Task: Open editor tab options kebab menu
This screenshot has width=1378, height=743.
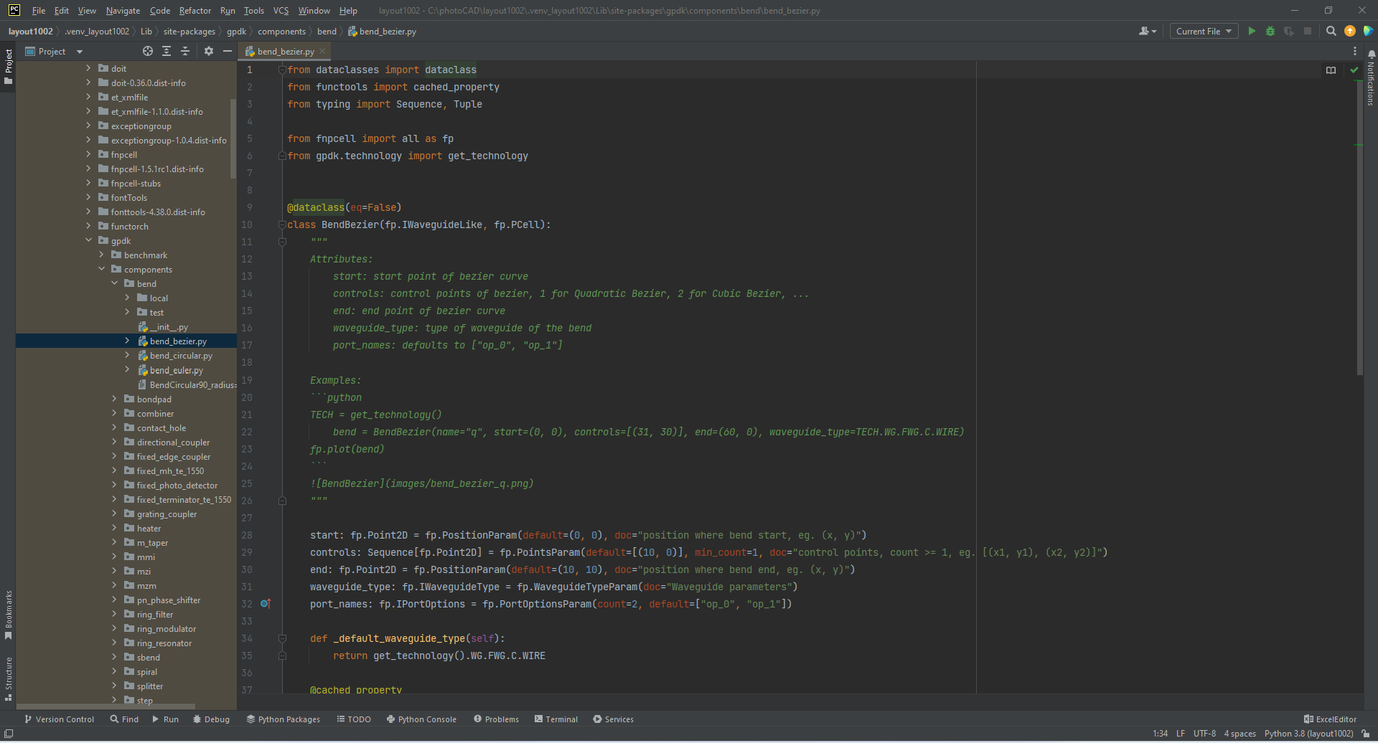Action: pyautogui.click(x=1355, y=51)
